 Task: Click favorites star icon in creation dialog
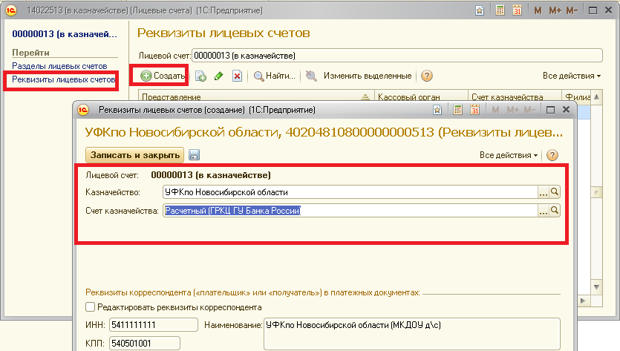point(437,110)
